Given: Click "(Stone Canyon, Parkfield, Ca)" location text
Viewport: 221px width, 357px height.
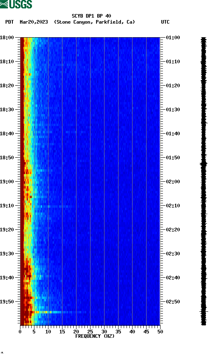Looking at the screenshot, I should (x=94, y=22).
